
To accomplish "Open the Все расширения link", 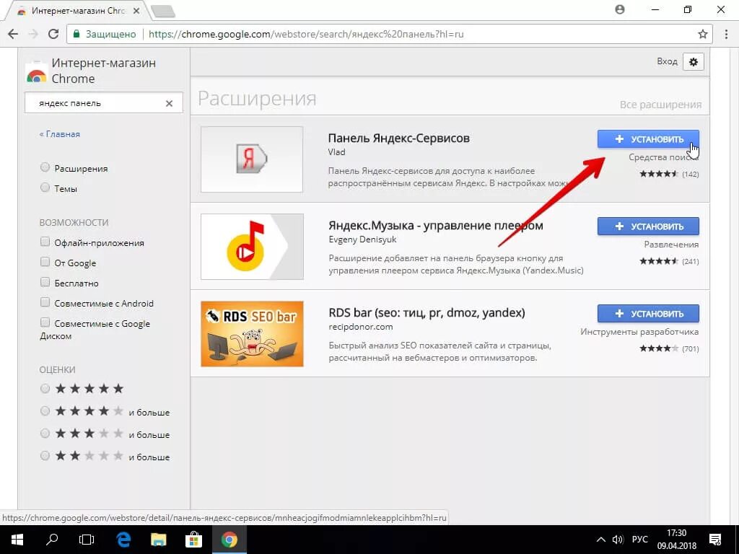I will click(660, 105).
